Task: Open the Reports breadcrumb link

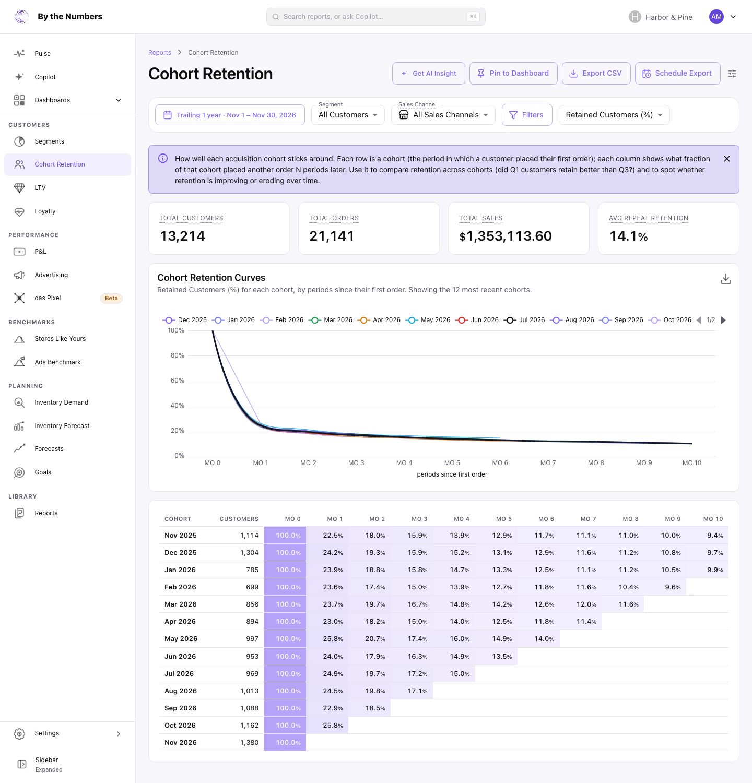Action: click(160, 53)
